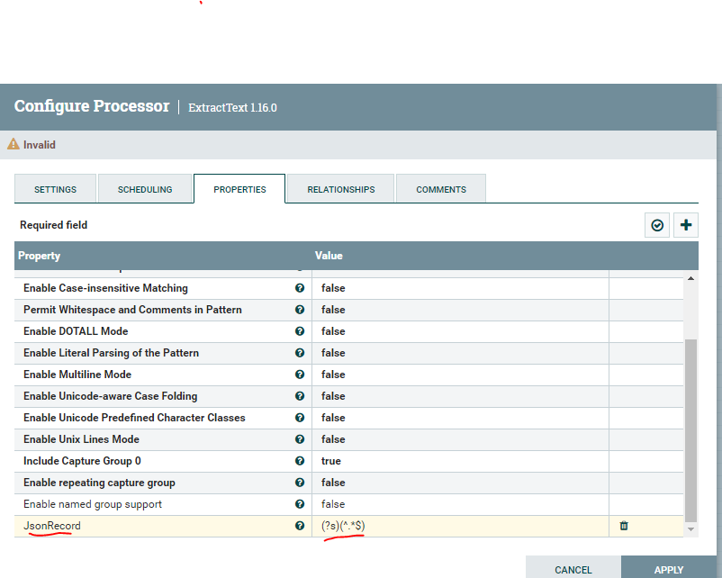Click help icon for Include Capture Group 0

click(300, 461)
